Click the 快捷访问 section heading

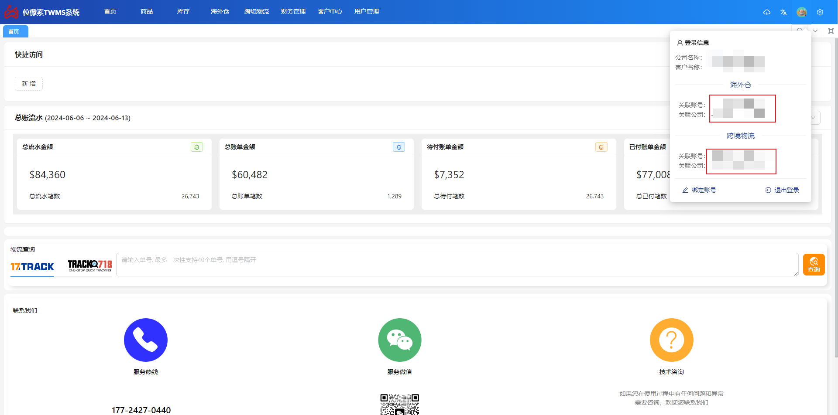tap(29, 54)
